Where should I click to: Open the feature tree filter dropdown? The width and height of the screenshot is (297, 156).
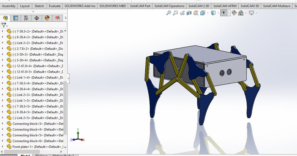[x=4, y=25]
